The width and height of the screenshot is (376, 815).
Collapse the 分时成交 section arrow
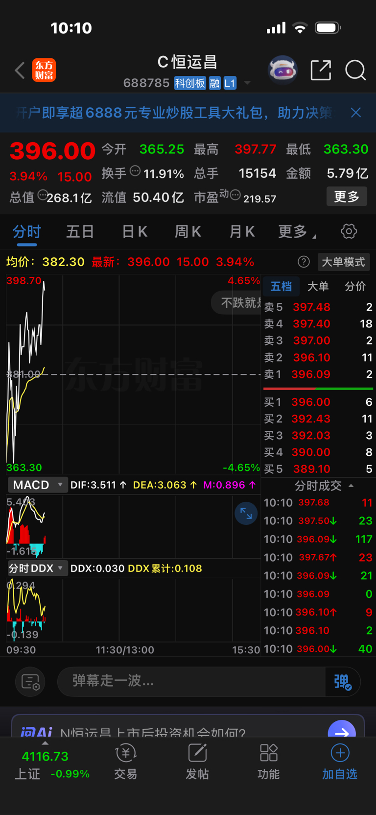(x=351, y=486)
